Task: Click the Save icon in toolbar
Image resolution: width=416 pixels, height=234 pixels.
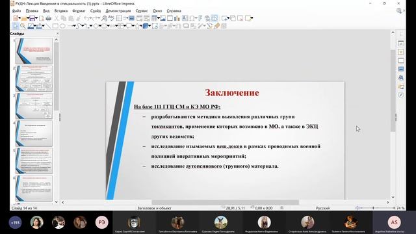Action: pos(32,18)
